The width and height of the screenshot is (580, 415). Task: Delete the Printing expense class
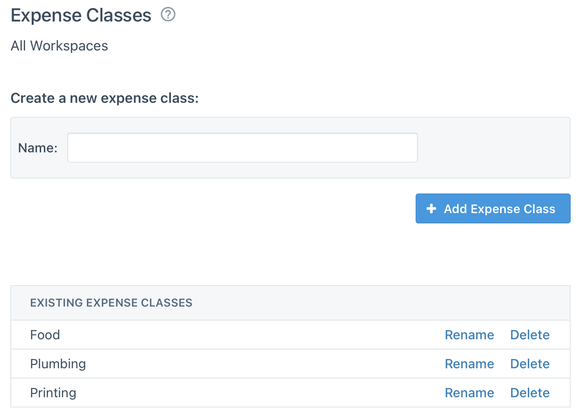[x=530, y=393]
